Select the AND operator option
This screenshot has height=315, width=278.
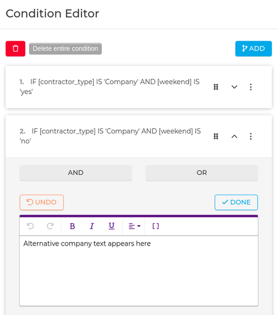coord(76,173)
